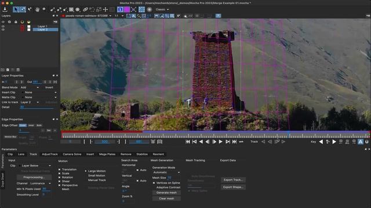
Task: Toggle the Scale motion checkbox
Action: 59,173
